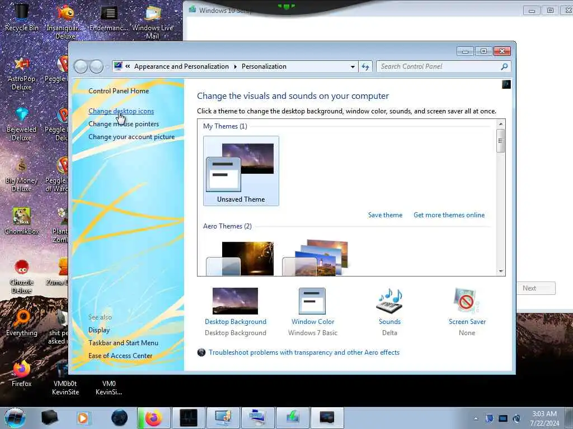Open the Display link under See also
Screen dimensions: 573x429
point(99,330)
